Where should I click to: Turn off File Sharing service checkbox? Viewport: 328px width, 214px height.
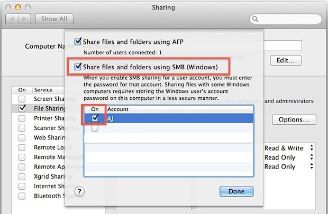pos(22,108)
